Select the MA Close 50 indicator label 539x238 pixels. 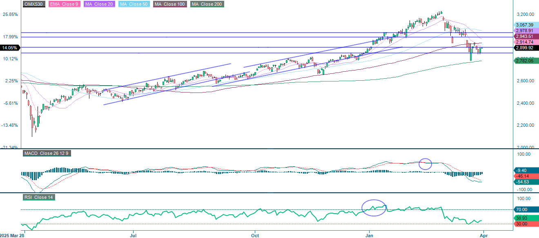pyautogui.click(x=134, y=4)
